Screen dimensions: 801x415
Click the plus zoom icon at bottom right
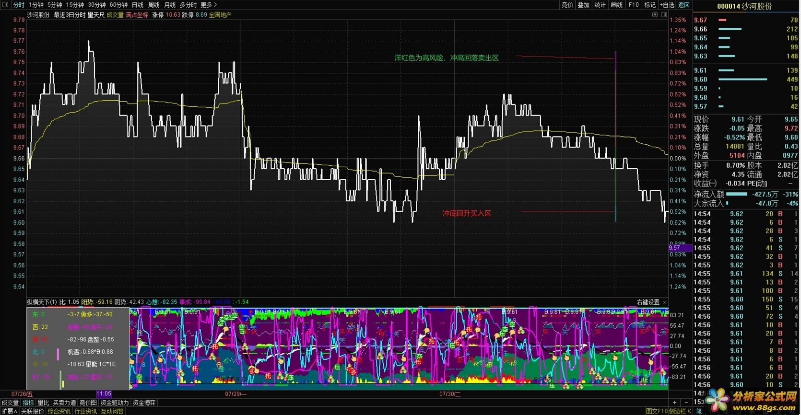coord(675,403)
